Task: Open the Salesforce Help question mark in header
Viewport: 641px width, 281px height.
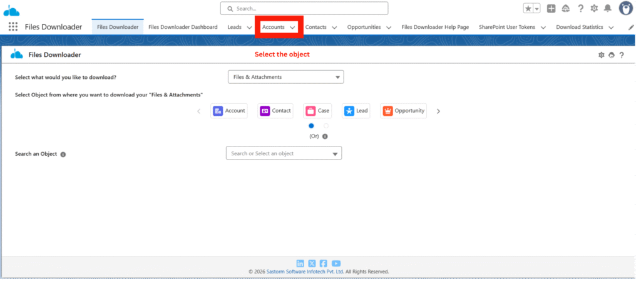Action: tap(580, 9)
